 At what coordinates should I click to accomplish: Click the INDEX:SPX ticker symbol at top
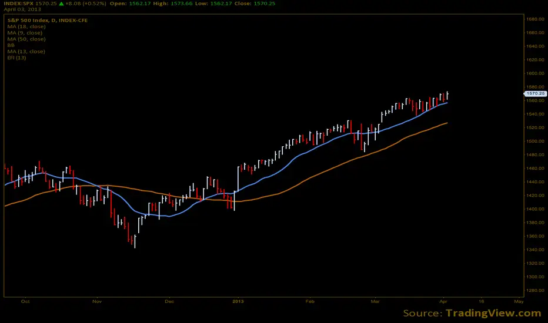tap(19, 4)
